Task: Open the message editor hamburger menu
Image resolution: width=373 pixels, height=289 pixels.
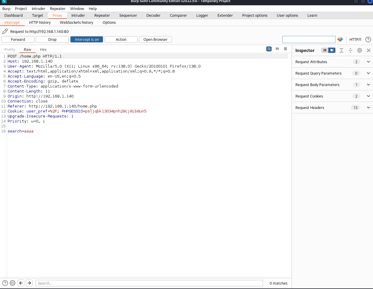Action: point(285,49)
